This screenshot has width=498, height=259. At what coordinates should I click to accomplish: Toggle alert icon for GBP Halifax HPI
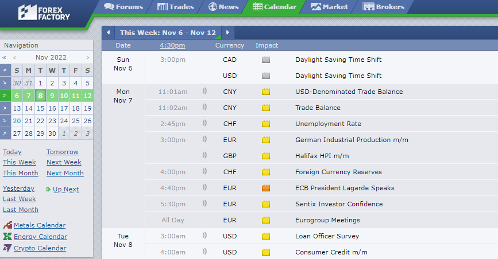tap(204, 155)
